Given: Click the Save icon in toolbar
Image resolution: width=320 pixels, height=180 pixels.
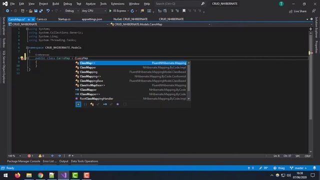Looking at the screenshot, I should pos(35,11).
